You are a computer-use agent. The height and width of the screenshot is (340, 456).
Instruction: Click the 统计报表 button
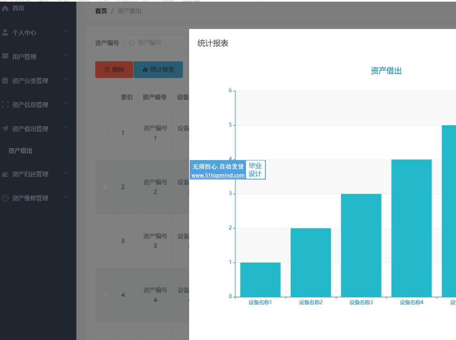coord(158,70)
